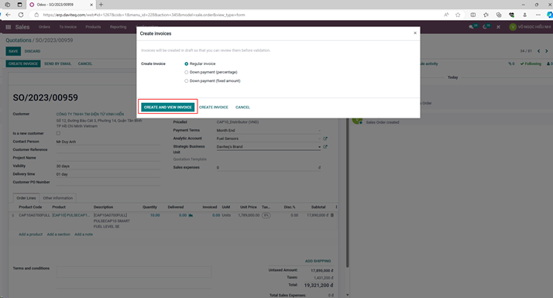
Task: Go to previous record with left arrow
Action: point(538,51)
